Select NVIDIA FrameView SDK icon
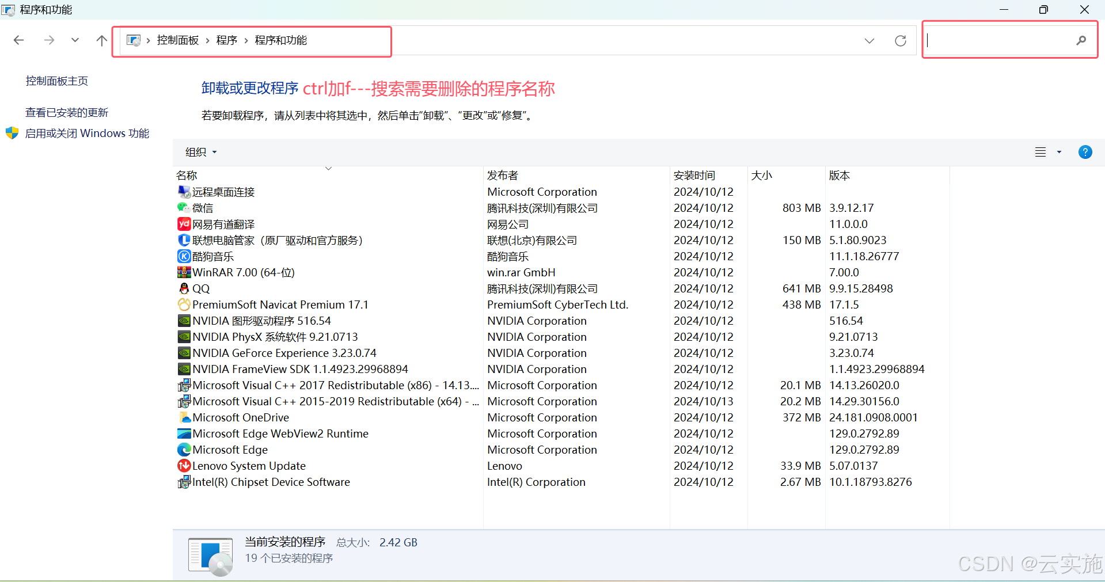Viewport: 1105px width, 582px height. pos(184,369)
